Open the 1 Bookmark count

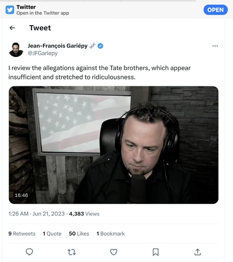[111, 234]
